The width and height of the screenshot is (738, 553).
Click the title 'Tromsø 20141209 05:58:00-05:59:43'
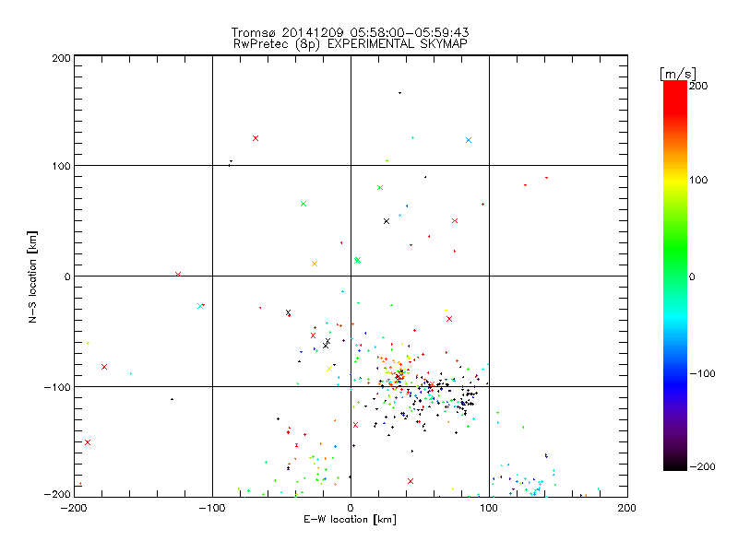point(350,32)
